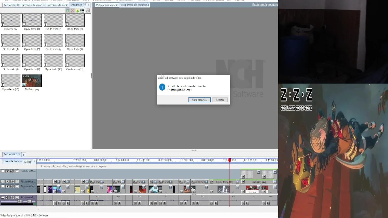Click timeline ruler at 0:04:00.000
The image size is (388, 218).
(122, 160)
